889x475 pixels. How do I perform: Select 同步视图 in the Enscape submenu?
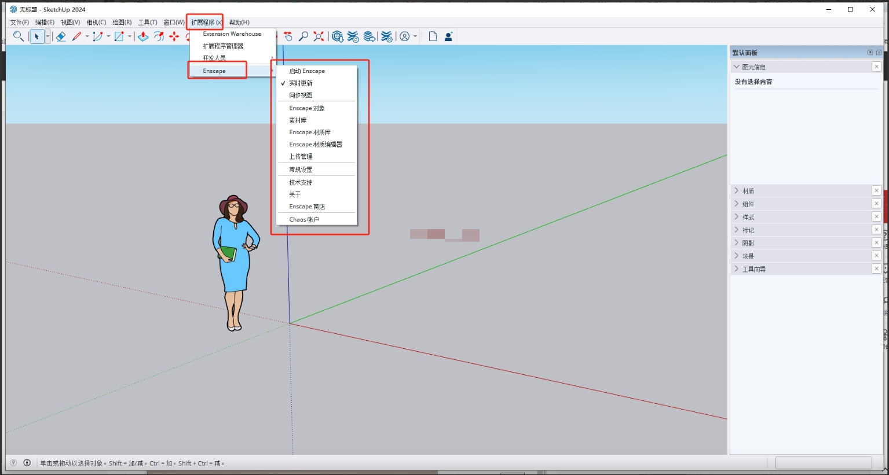coord(316,95)
